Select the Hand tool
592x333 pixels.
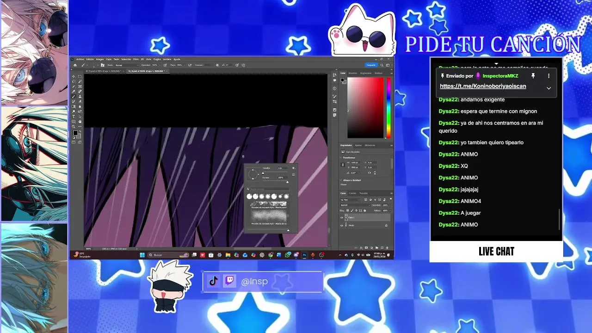click(x=80, y=121)
